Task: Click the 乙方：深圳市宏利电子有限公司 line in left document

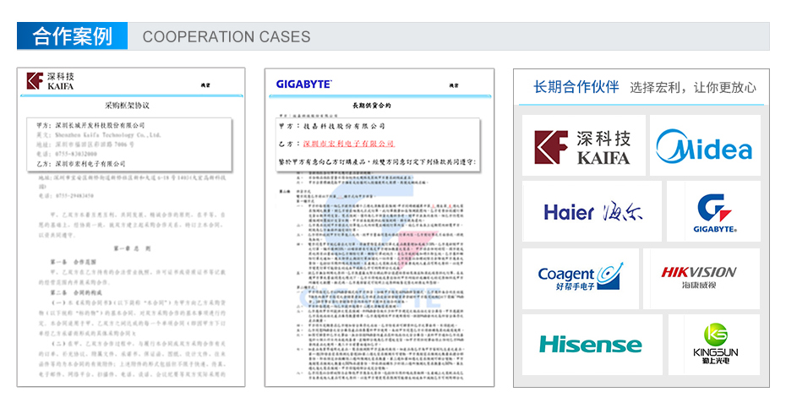Action: pos(80,164)
